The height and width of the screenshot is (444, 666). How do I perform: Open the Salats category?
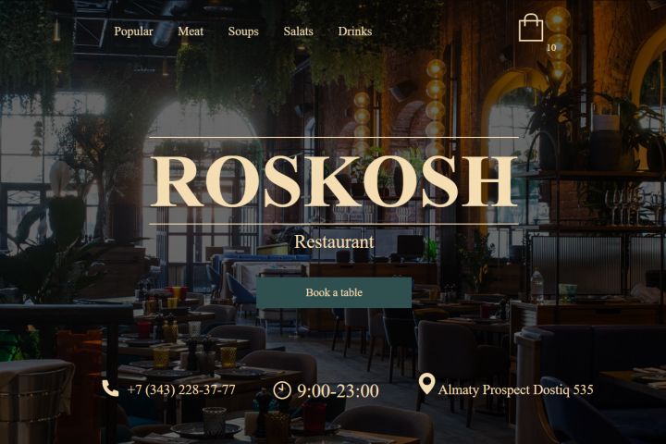298,31
